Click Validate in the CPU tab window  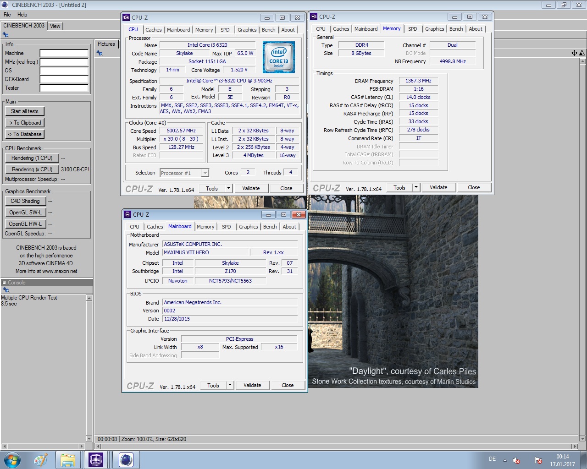tap(251, 188)
